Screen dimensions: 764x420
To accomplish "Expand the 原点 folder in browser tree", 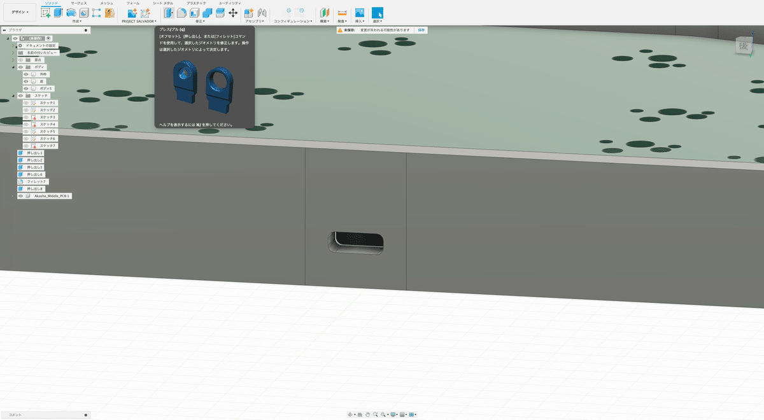I will (x=13, y=60).
